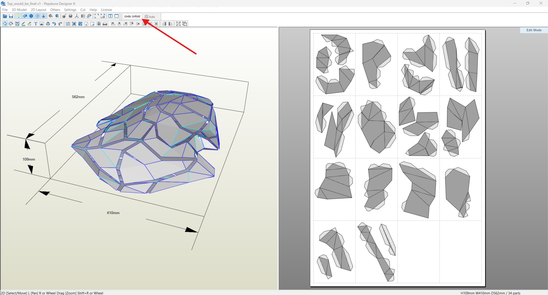This screenshot has height=295, width=548.
Task: Click the group parts bounding-box icon
Action: 178,24
